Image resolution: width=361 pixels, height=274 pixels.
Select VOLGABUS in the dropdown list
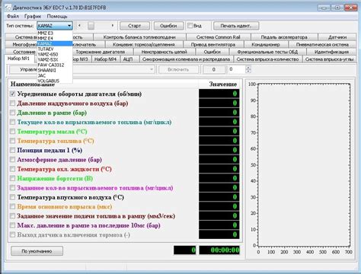pyautogui.click(x=55, y=81)
